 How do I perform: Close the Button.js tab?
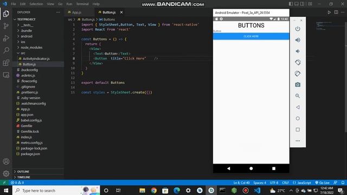[121, 12]
